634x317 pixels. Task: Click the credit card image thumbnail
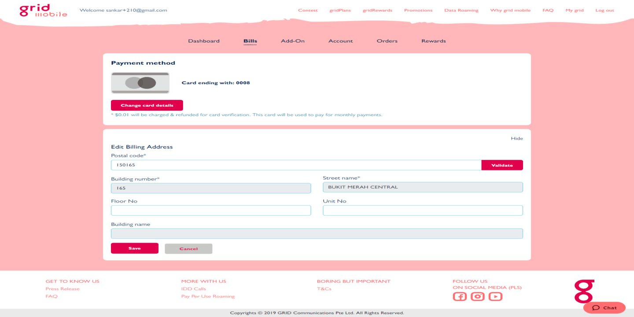coord(140,83)
